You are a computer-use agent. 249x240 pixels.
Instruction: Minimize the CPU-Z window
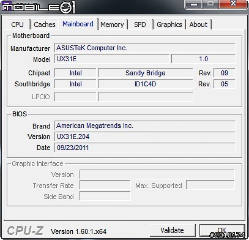(194, 4)
